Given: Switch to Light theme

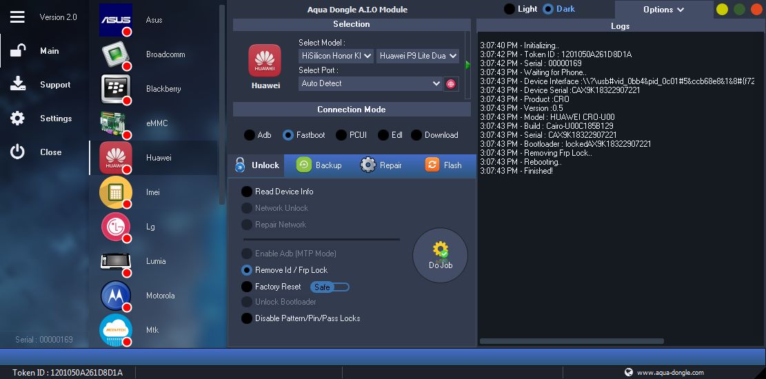Looking at the screenshot, I should [521, 9].
